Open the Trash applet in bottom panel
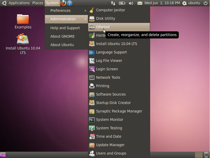The height and width of the screenshot is (158, 210). coord(206,155)
